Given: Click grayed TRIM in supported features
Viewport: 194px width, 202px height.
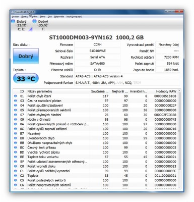Looking at the screenshot, I should 137,83.
